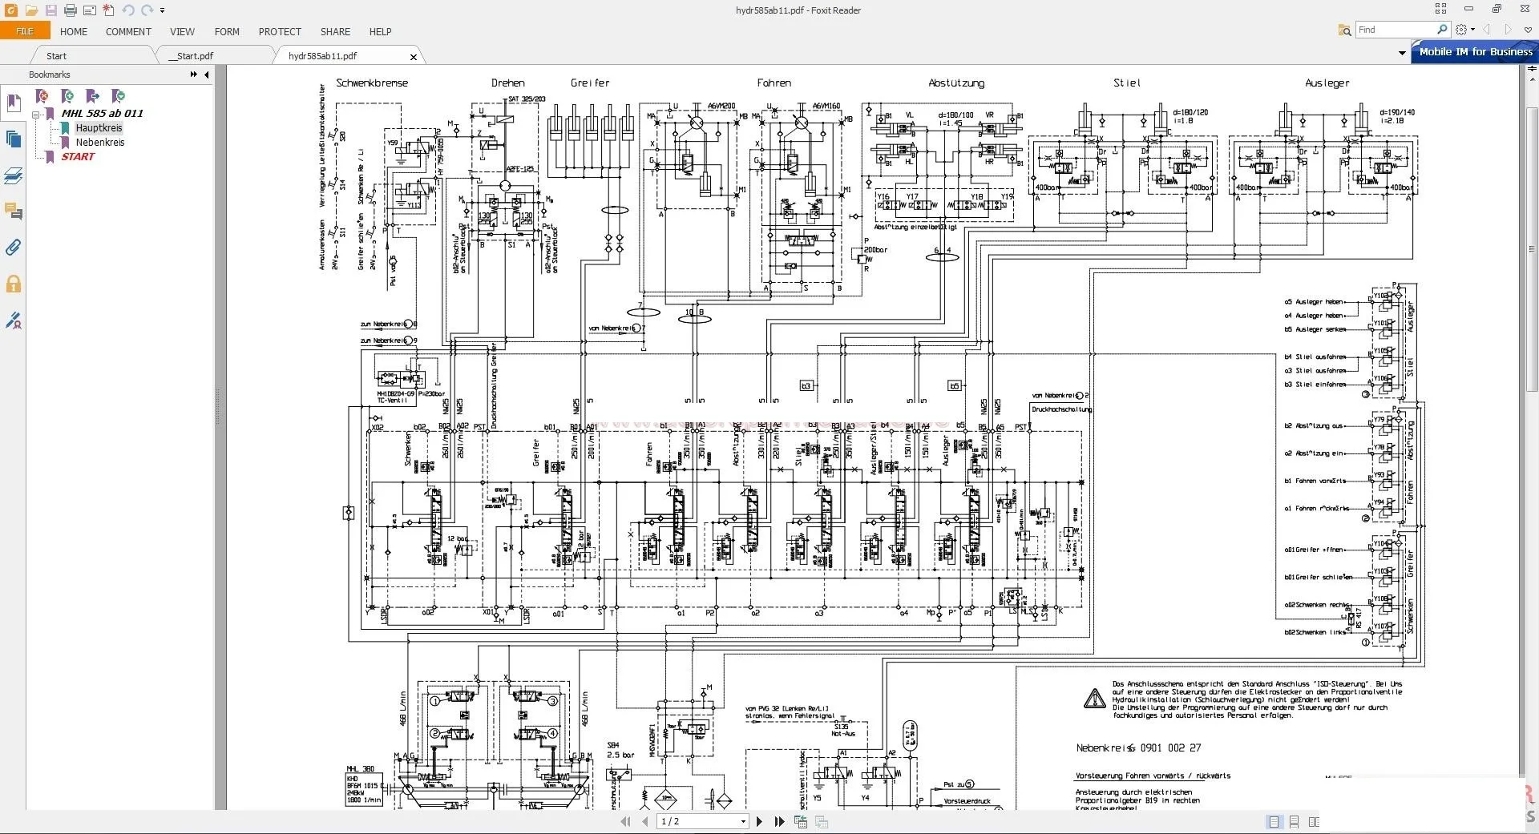The image size is (1539, 834).
Task: Go to the last page button
Action: click(779, 821)
